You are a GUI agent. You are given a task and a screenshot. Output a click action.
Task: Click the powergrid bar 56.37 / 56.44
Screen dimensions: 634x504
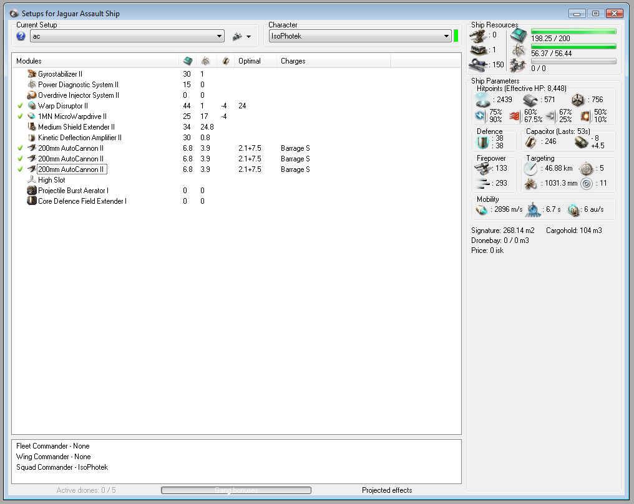click(x=573, y=46)
